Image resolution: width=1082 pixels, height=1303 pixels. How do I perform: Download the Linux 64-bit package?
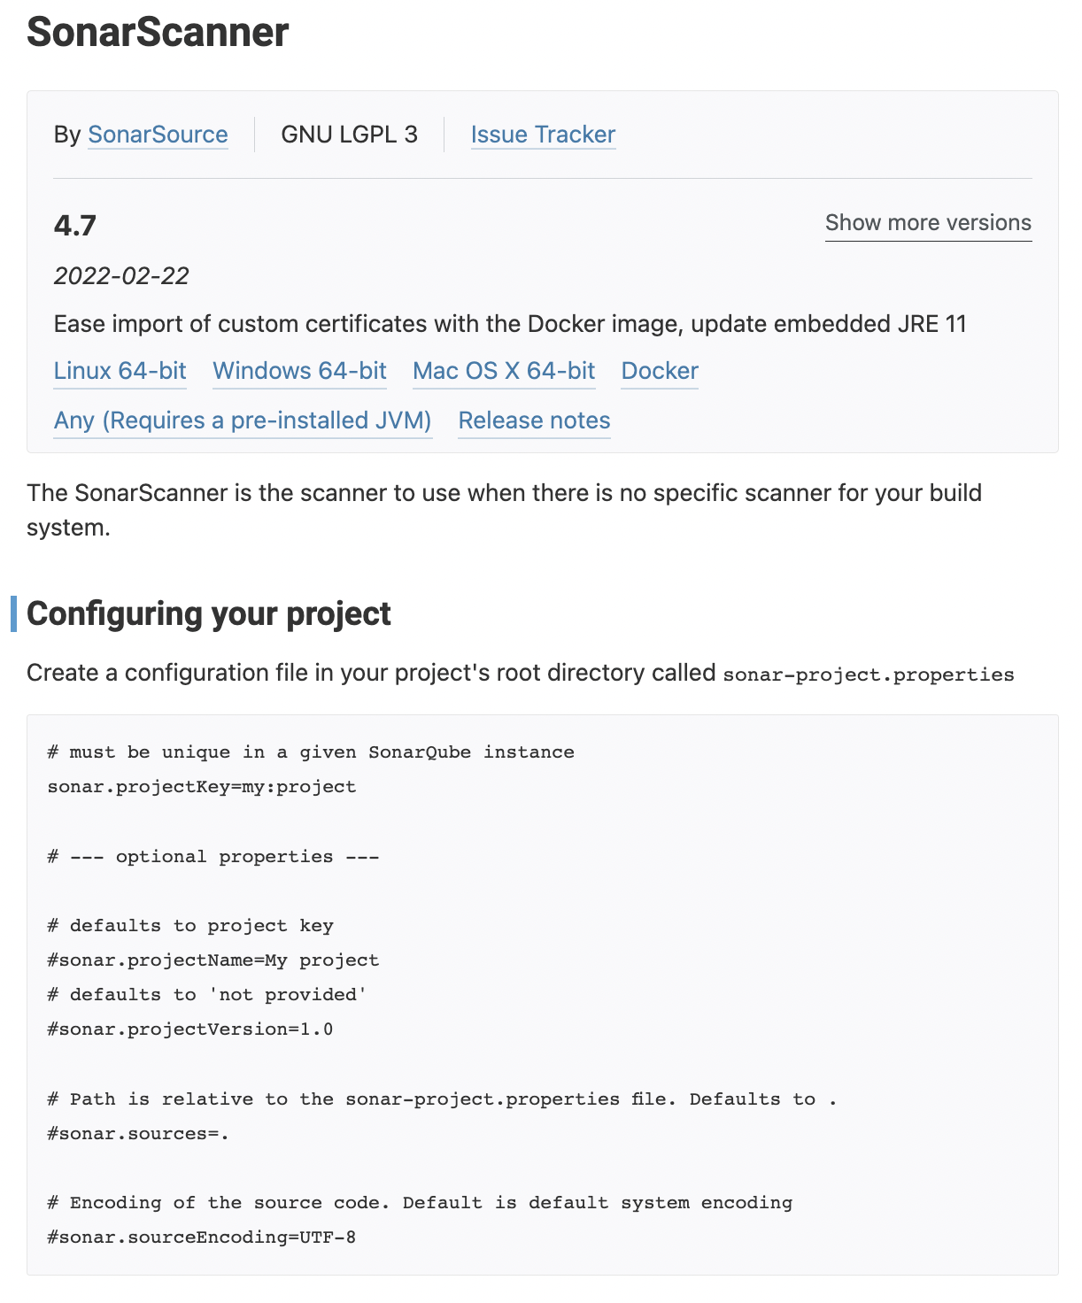pyautogui.click(x=120, y=371)
